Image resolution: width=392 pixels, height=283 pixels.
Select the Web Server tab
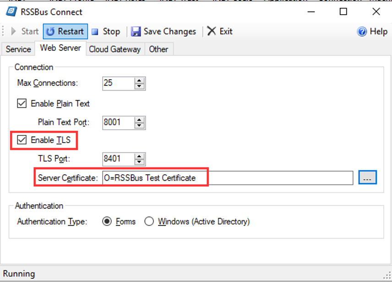[x=60, y=48]
